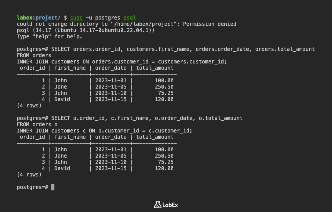Screen dimensions: 332x212
Task: Click the psql 14.17 version line
Action: click(86, 30)
